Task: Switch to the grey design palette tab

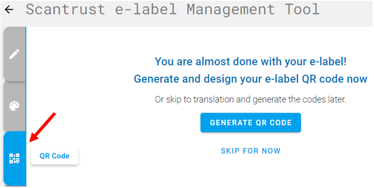Action: (x=14, y=106)
